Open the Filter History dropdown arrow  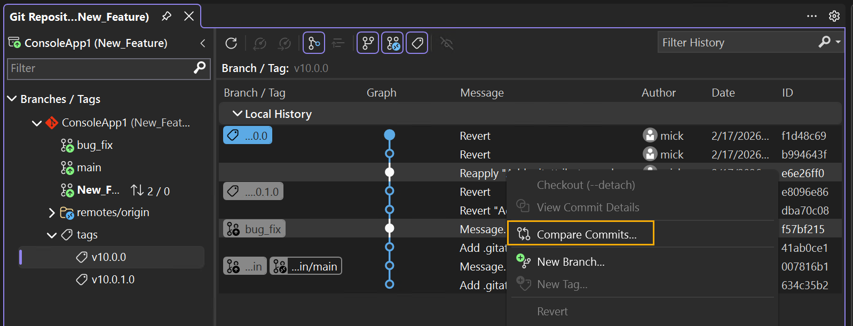(839, 42)
